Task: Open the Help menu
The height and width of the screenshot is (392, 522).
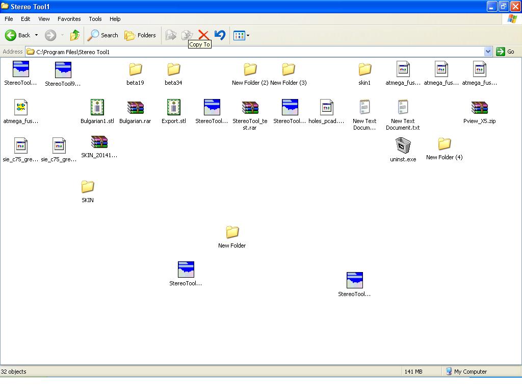Action: (115, 19)
